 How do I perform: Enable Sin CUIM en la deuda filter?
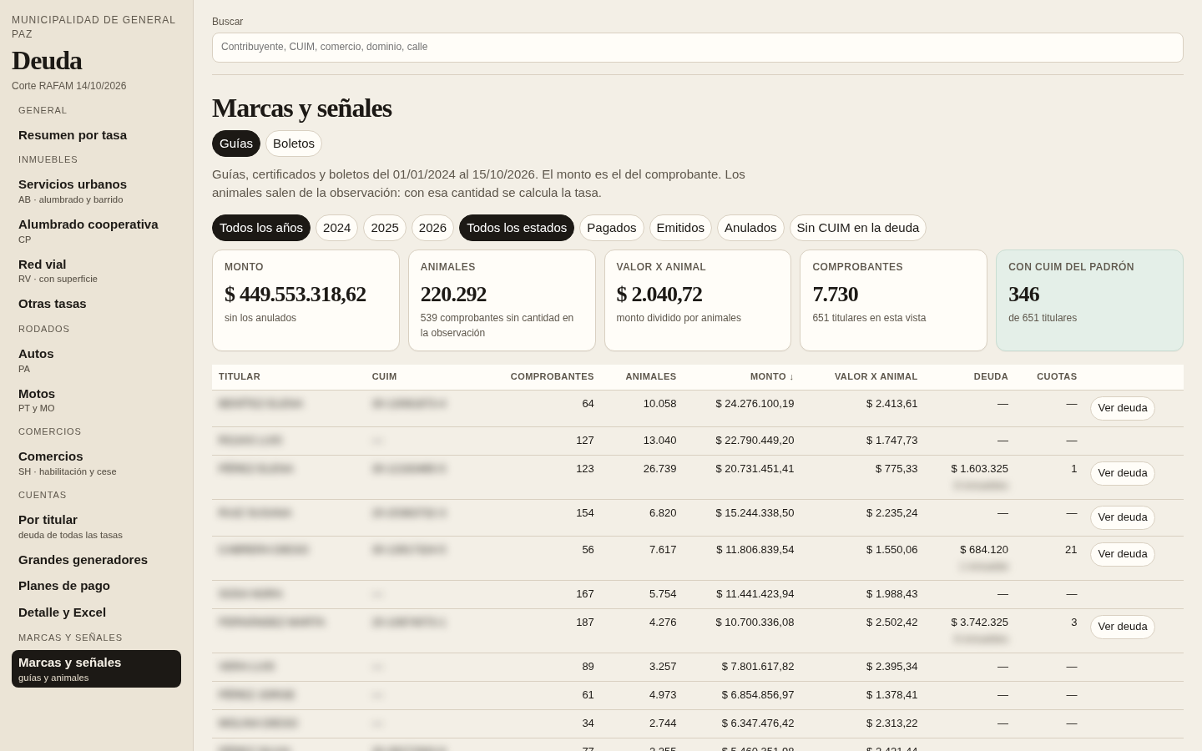[x=858, y=228]
